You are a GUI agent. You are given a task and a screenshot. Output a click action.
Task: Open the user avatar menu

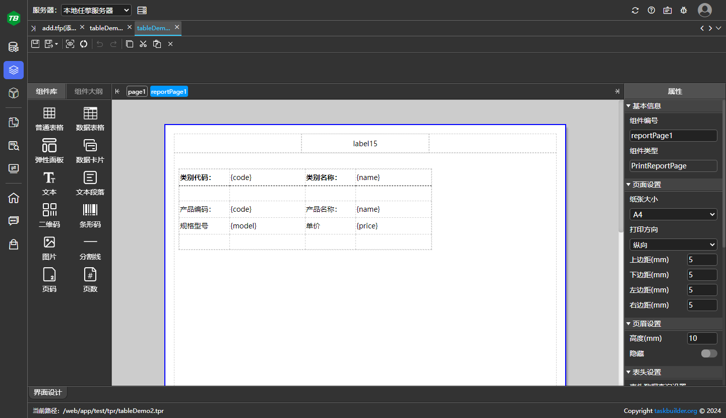tap(705, 10)
